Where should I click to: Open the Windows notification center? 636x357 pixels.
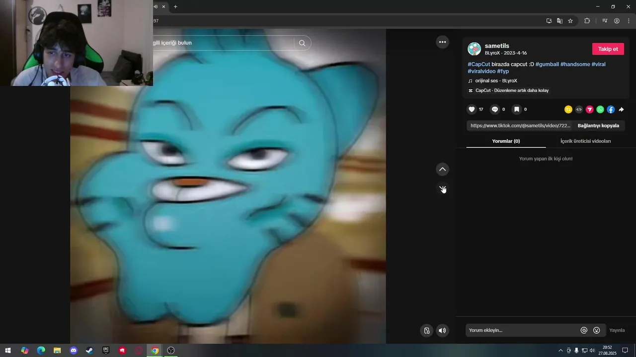click(625, 351)
